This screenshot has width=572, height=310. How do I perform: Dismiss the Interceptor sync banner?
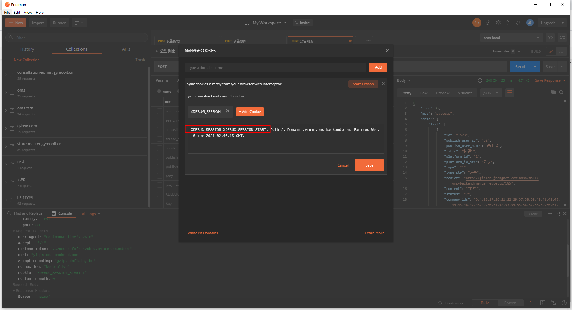383,83
